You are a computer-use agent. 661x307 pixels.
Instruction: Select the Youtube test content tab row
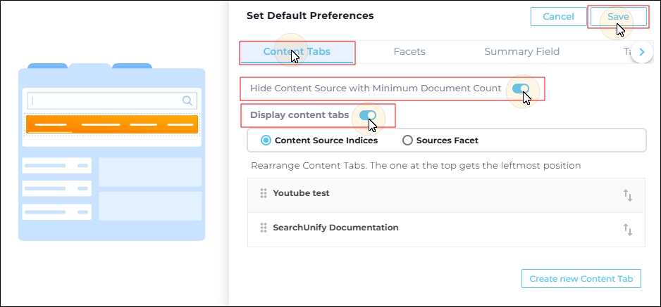[x=447, y=195]
